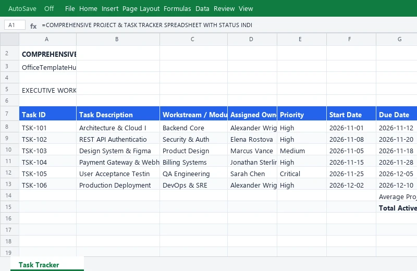The width and height of the screenshot is (417, 271).
Task: Open the File menu
Action: click(x=70, y=8)
